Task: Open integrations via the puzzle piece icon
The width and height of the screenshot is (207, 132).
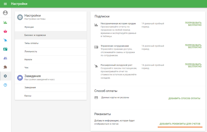Action: click(x=5, y=67)
